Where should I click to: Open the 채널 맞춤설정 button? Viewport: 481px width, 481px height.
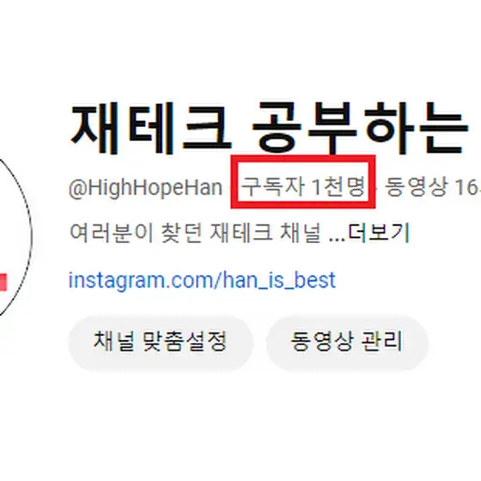161,343
